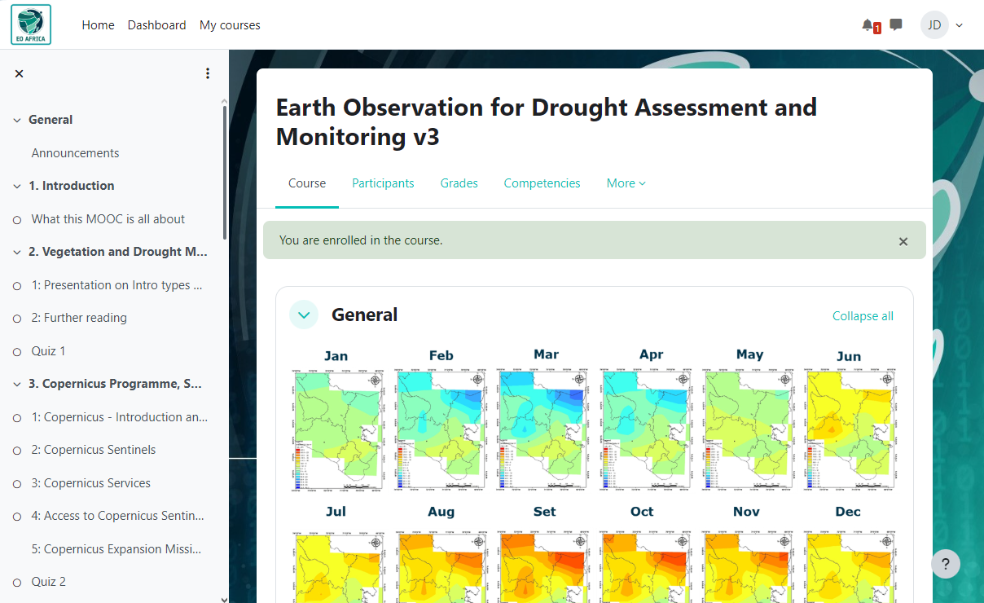
Task: Collapse 2. Vegetation and Drought section chevron
Action: [x=16, y=252]
